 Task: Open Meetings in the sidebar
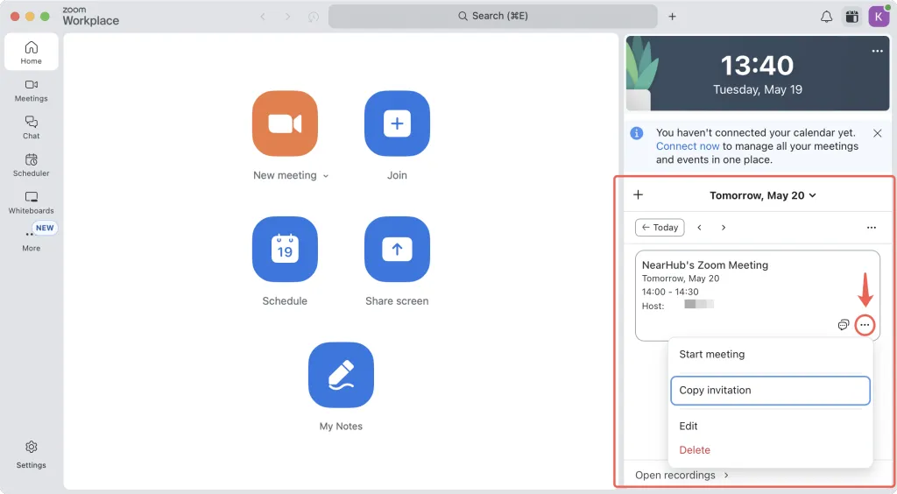(32, 90)
